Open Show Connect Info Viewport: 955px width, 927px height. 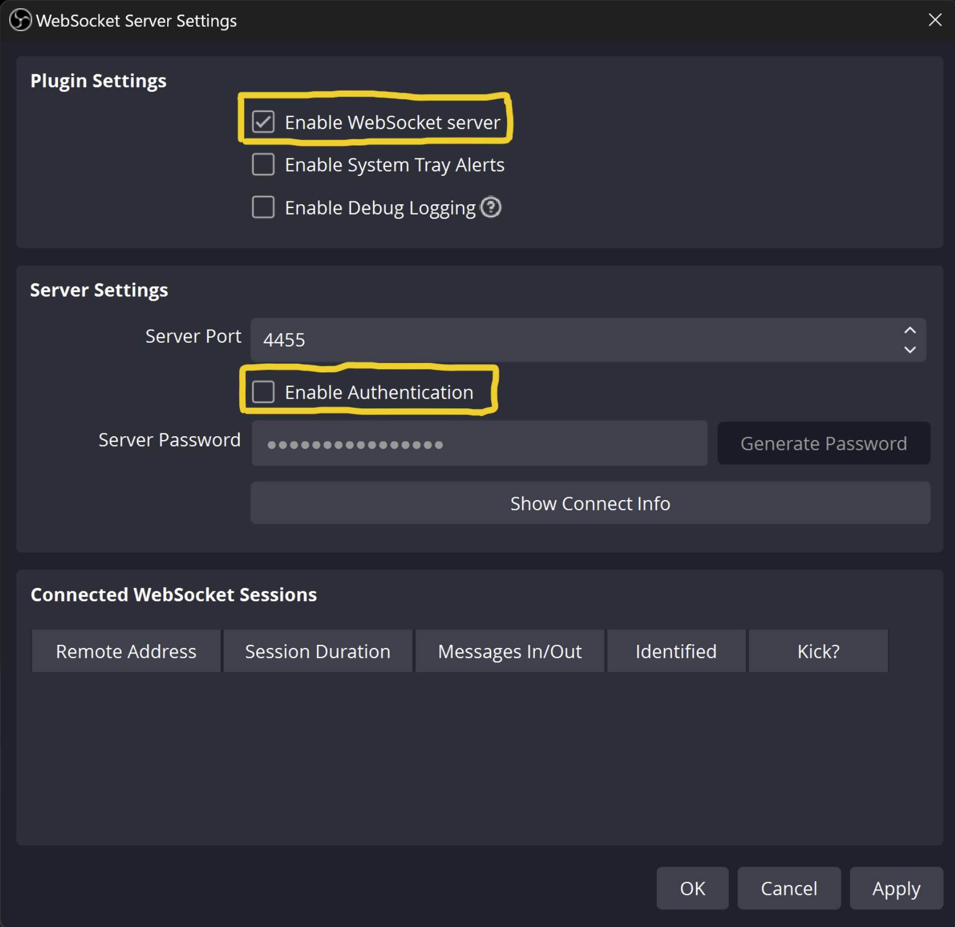point(589,503)
